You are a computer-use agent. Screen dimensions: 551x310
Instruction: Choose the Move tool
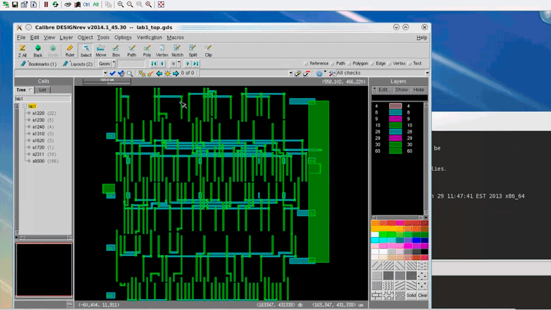point(101,51)
